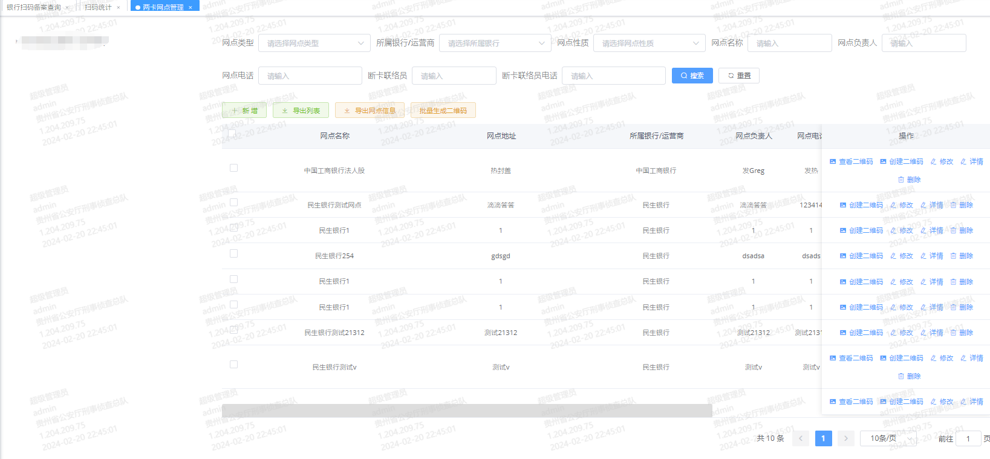The image size is (990, 459).
Task: Delete the 中国工商银行法人股 row
Action: 910,180
